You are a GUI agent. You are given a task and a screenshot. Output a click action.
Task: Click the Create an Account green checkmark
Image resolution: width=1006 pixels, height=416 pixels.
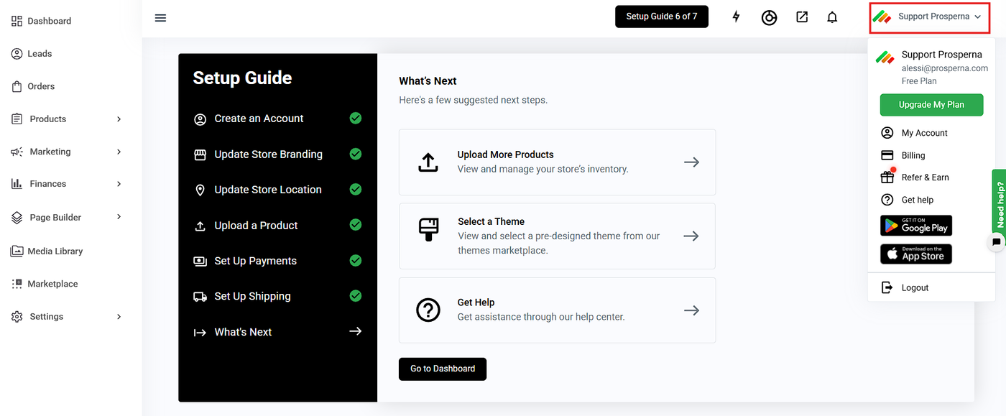click(355, 118)
